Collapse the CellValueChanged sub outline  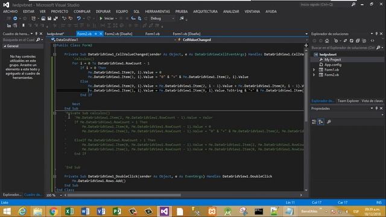(55, 54)
